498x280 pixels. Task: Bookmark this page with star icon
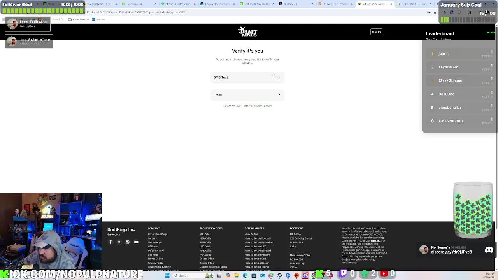tap(435, 12)
